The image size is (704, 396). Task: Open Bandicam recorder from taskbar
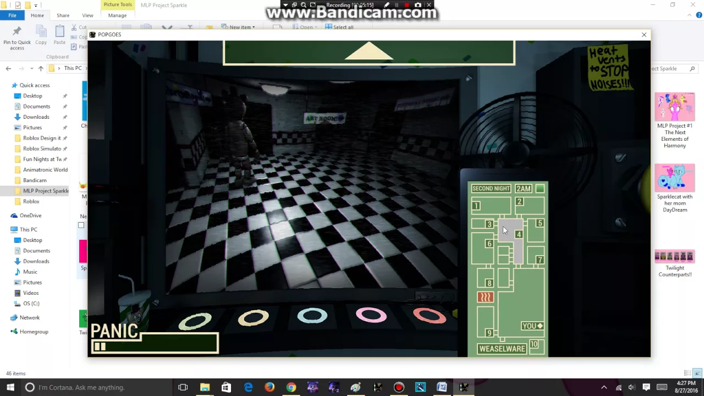(399, 387)
